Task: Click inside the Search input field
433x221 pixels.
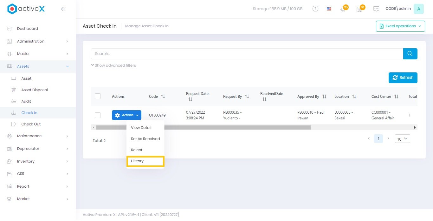Action: pos(247,54)
